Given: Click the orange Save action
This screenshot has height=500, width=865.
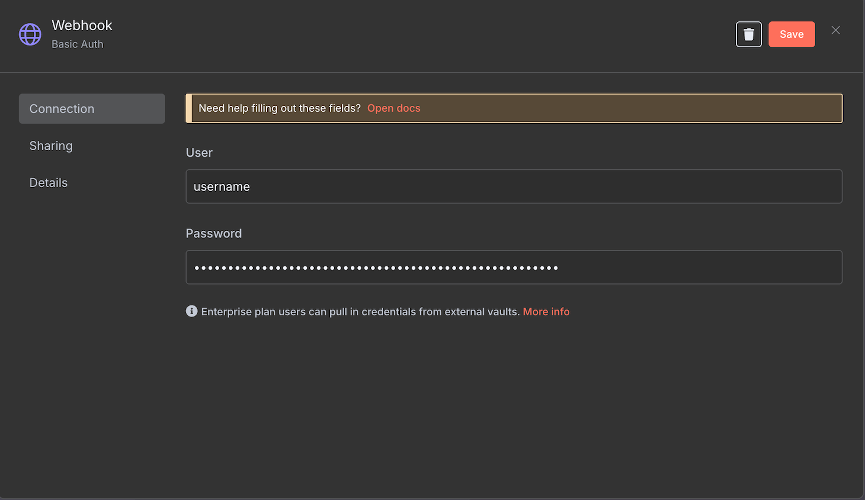Looking at the screenshot, I should point(792,34).
